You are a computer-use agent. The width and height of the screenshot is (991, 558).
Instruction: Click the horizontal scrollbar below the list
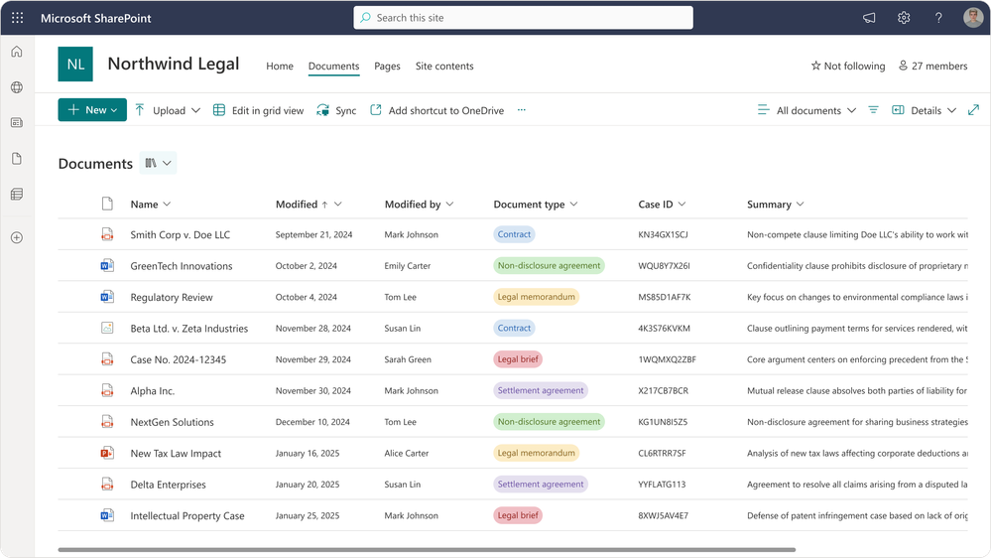click(x=427, y=549)
